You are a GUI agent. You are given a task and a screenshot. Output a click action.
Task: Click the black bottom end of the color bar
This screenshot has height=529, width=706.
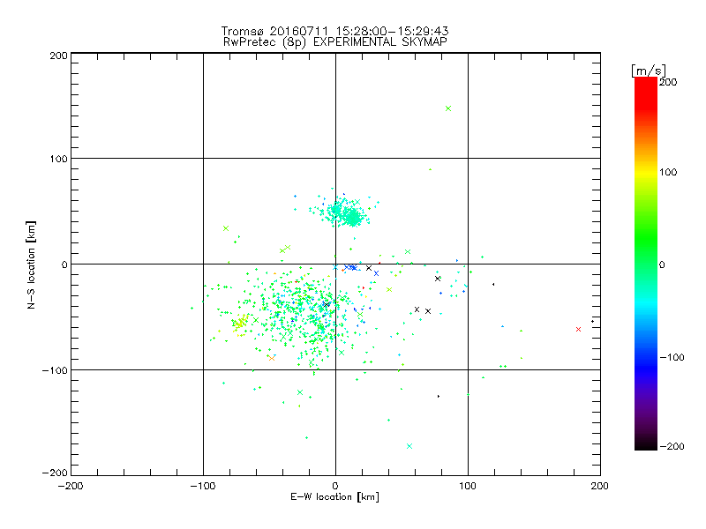pyautogui.click(x=646, y=444)
